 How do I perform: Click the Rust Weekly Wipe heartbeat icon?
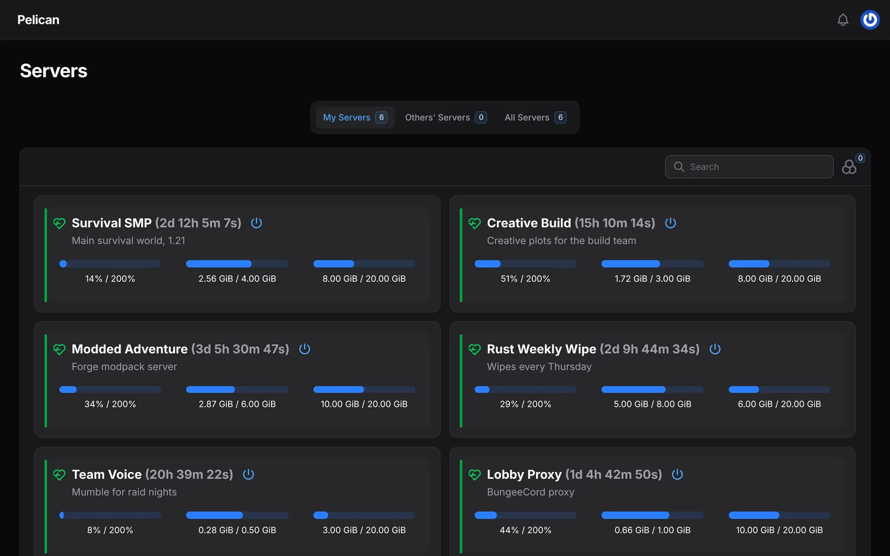(474, 349)
